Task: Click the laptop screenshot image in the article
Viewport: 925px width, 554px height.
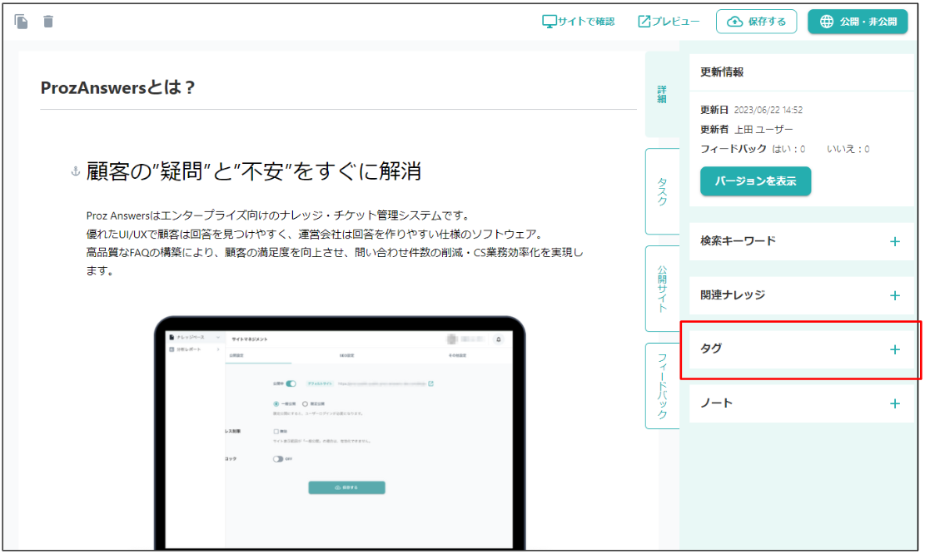Action: coord(340,433)
